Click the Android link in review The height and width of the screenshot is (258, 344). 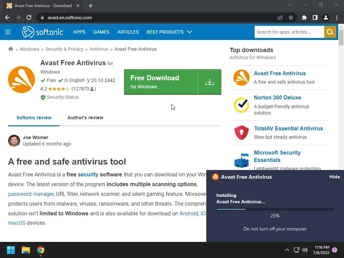[x=189, y=213]
